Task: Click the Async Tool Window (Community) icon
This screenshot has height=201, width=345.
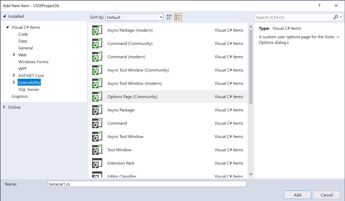Action: click(97, 70)
